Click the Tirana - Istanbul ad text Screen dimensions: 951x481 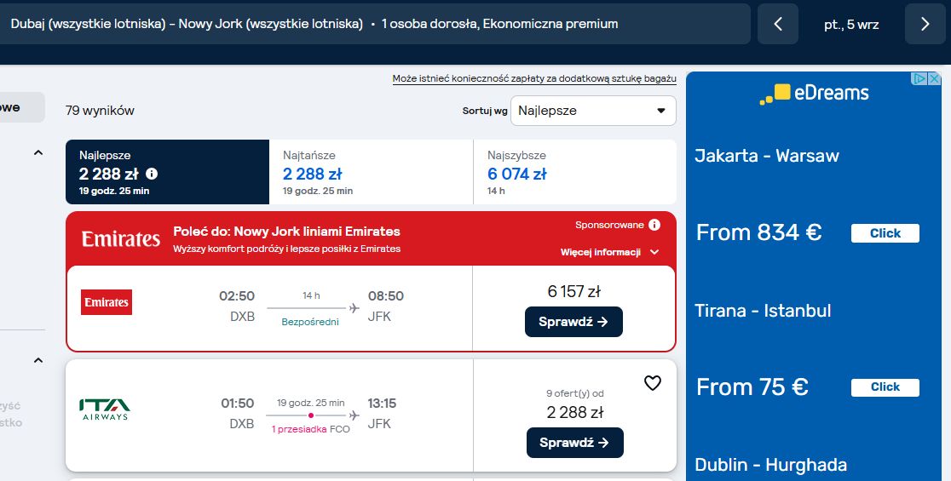tap(763, 311)
